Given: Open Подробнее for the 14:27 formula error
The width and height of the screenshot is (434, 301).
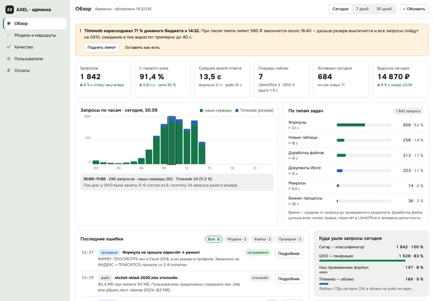Looking at the screenshot, I should [289, 254].
